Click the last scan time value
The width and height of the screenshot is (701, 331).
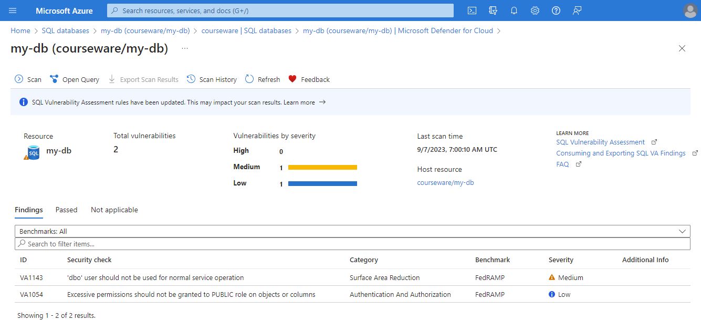coord(457,149)
